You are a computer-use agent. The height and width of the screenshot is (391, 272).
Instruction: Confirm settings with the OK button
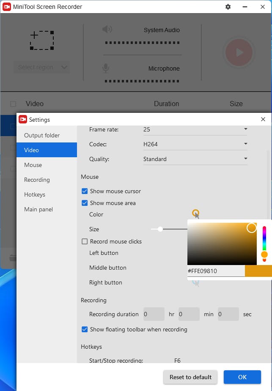[x=242, y=377]
